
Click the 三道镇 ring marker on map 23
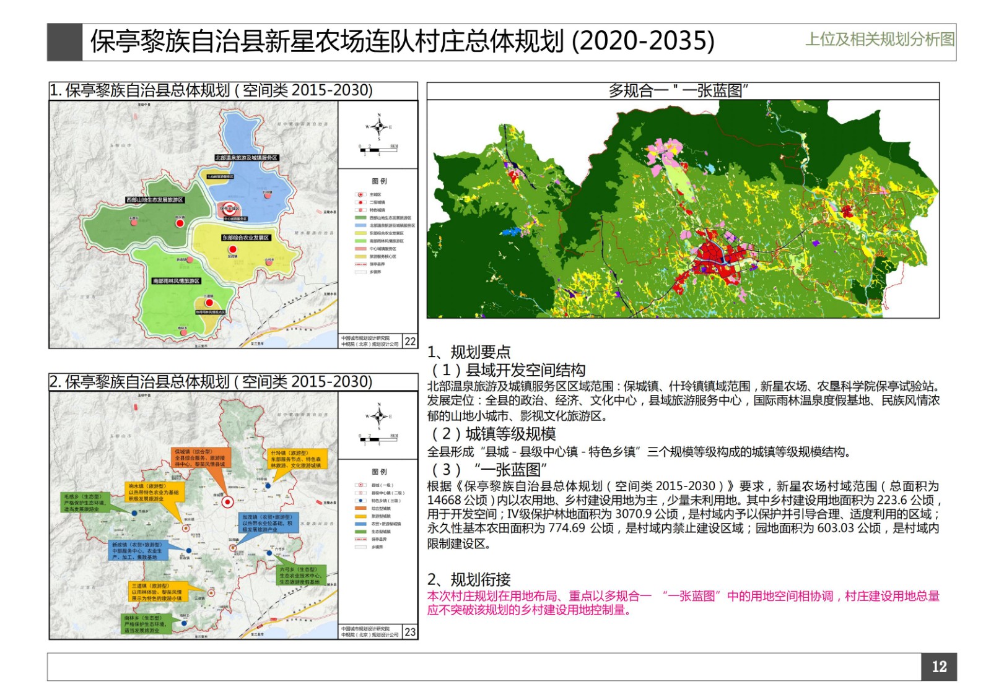(x=211, y=592)
